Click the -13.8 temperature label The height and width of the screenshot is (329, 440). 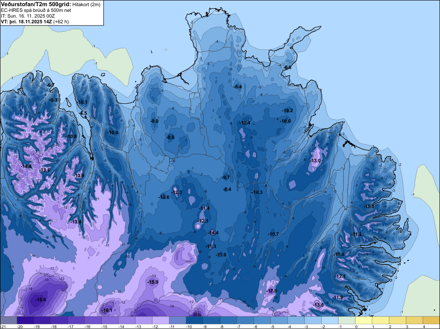(319, 305)
